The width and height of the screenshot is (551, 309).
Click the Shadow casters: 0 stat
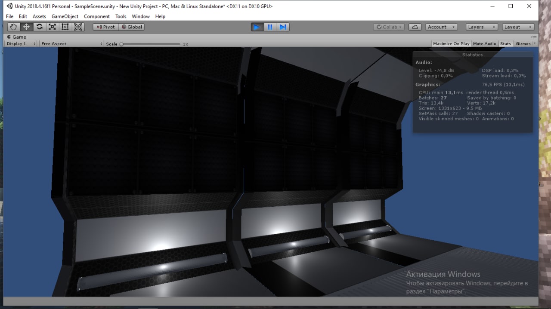[x=488, y=113]
